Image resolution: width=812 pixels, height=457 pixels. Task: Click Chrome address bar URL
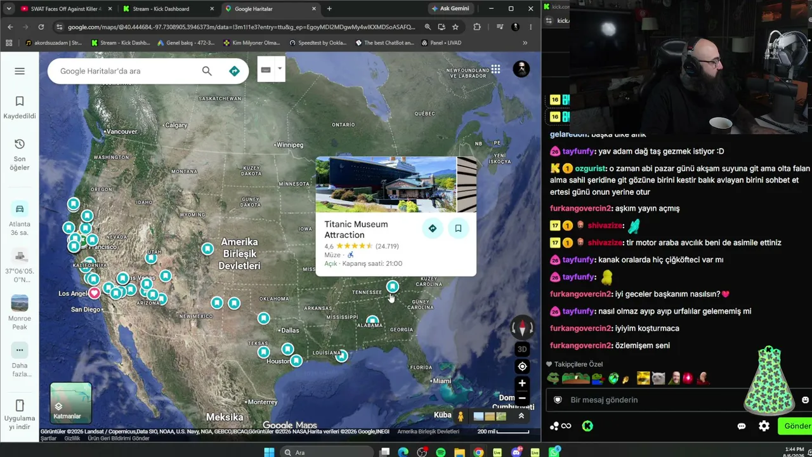click(x=241, y=27)
